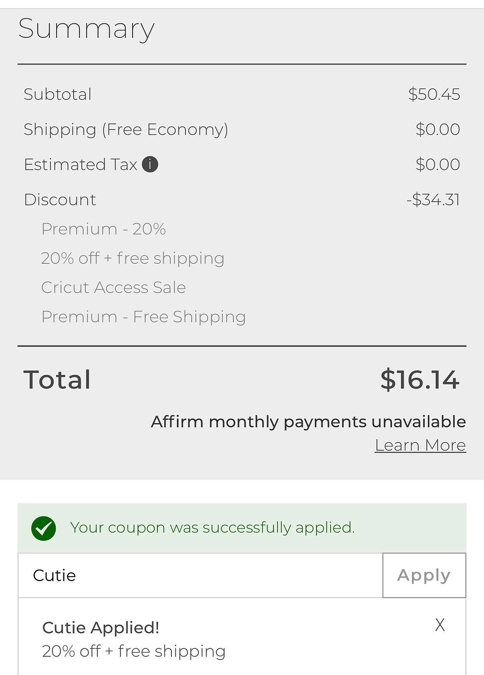This screenshot has width=484, height=675.
Task: Click the Premium - Free Shipping line
Action: [144, 317]
